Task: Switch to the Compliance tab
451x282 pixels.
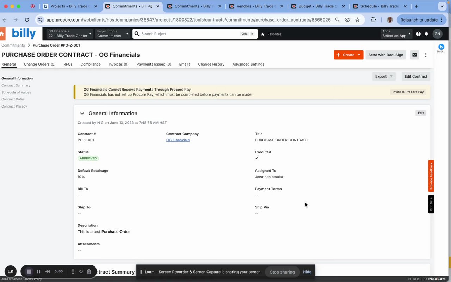Action: (x=91, y=64)
